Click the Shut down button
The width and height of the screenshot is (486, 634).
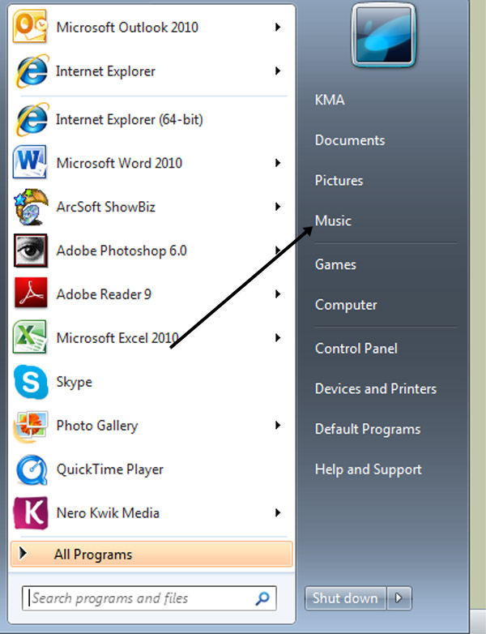point(345,598)
